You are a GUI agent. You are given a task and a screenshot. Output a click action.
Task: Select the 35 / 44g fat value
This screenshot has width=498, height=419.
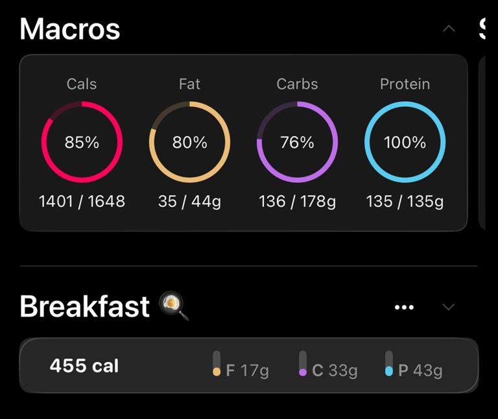(x=189, y=201)
